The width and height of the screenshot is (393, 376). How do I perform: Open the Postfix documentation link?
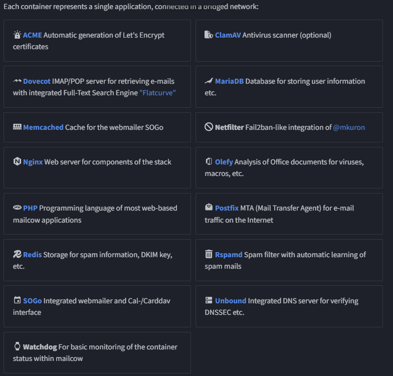227,208
